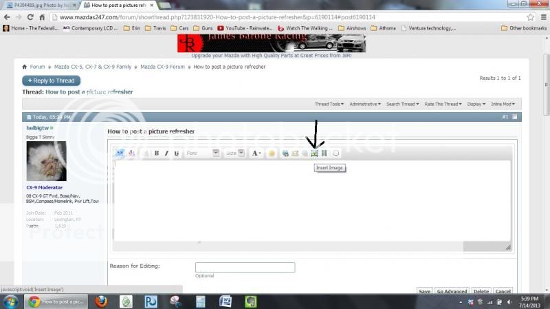Expand the font color dropdown
The height and width of the screenshot is (309, 550).
tap(259, 153)
